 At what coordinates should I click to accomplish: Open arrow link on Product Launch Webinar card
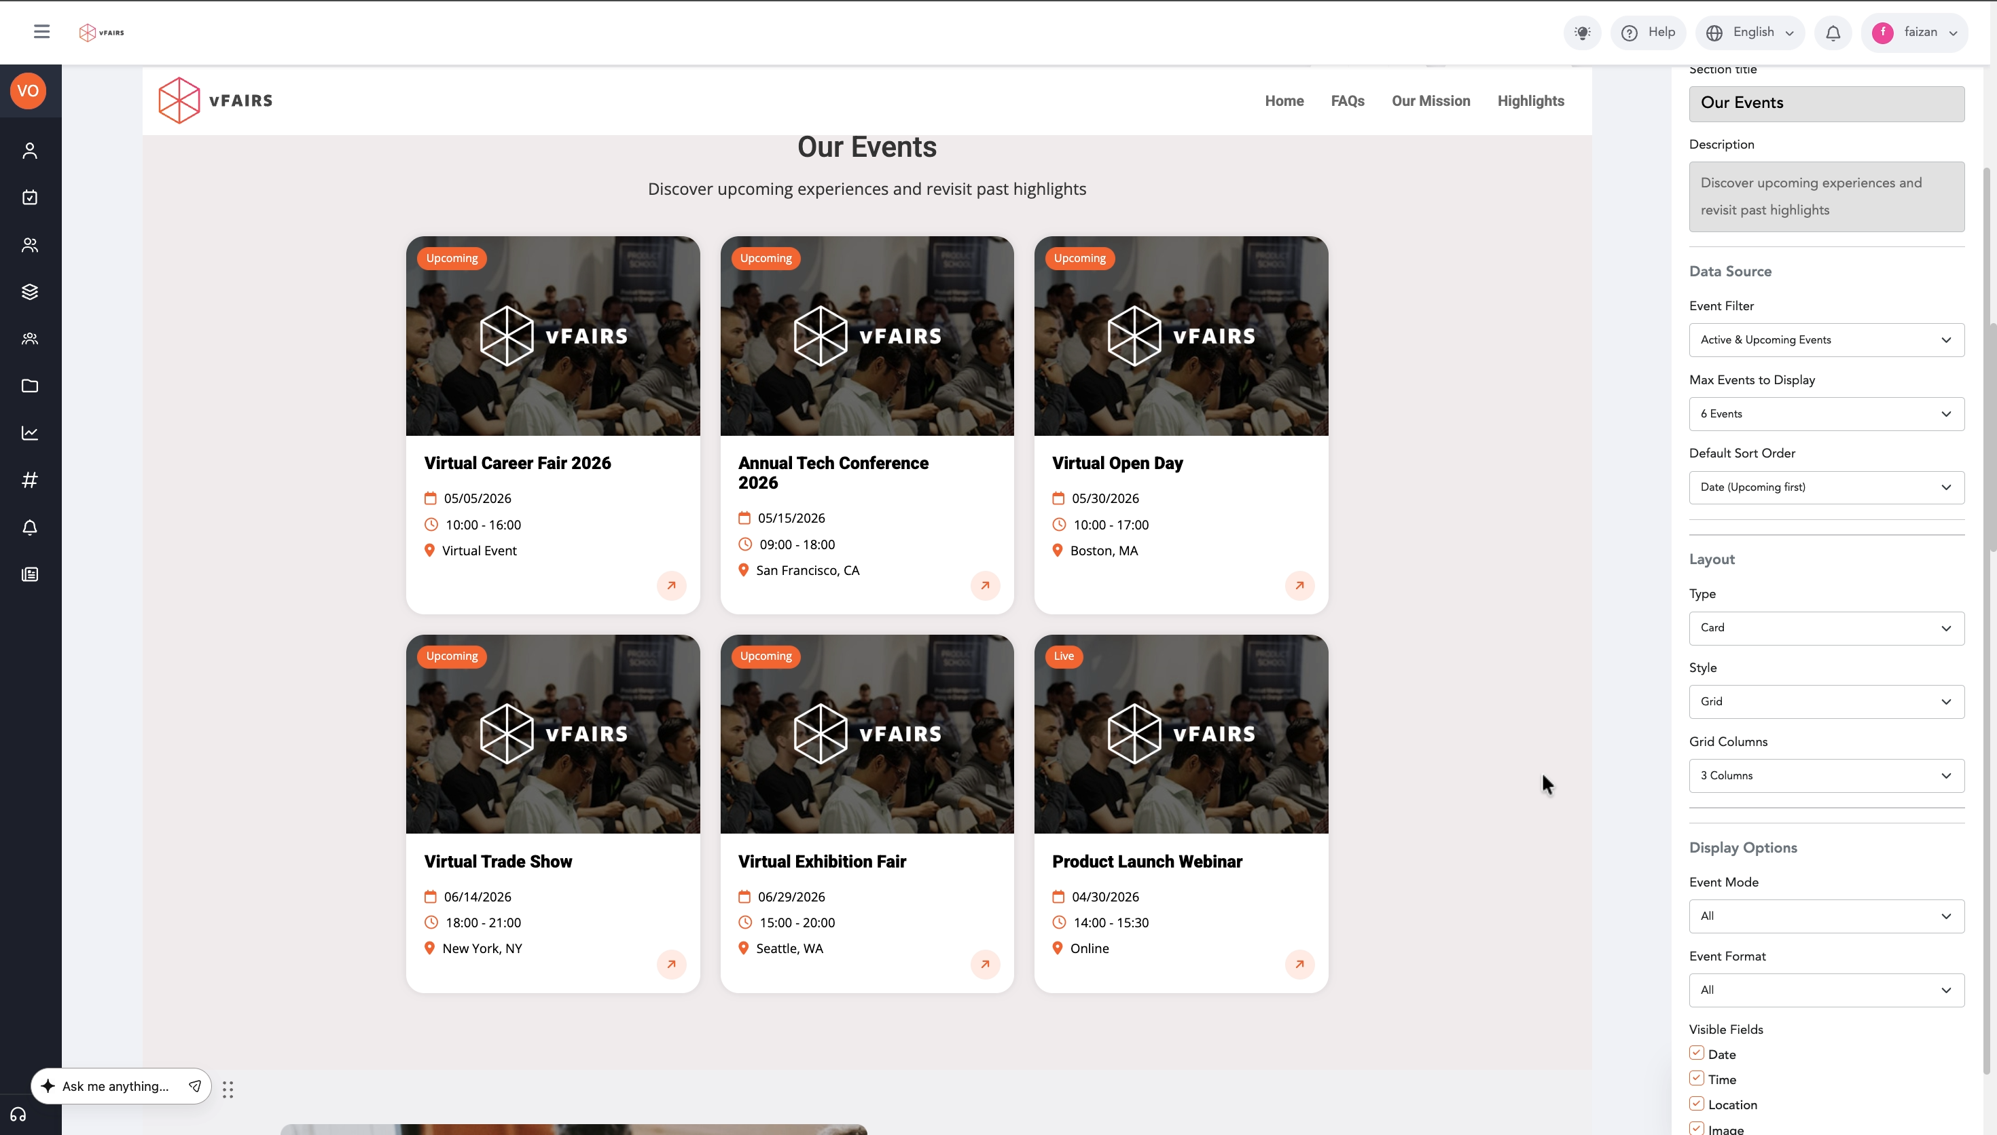[1300, 965]
